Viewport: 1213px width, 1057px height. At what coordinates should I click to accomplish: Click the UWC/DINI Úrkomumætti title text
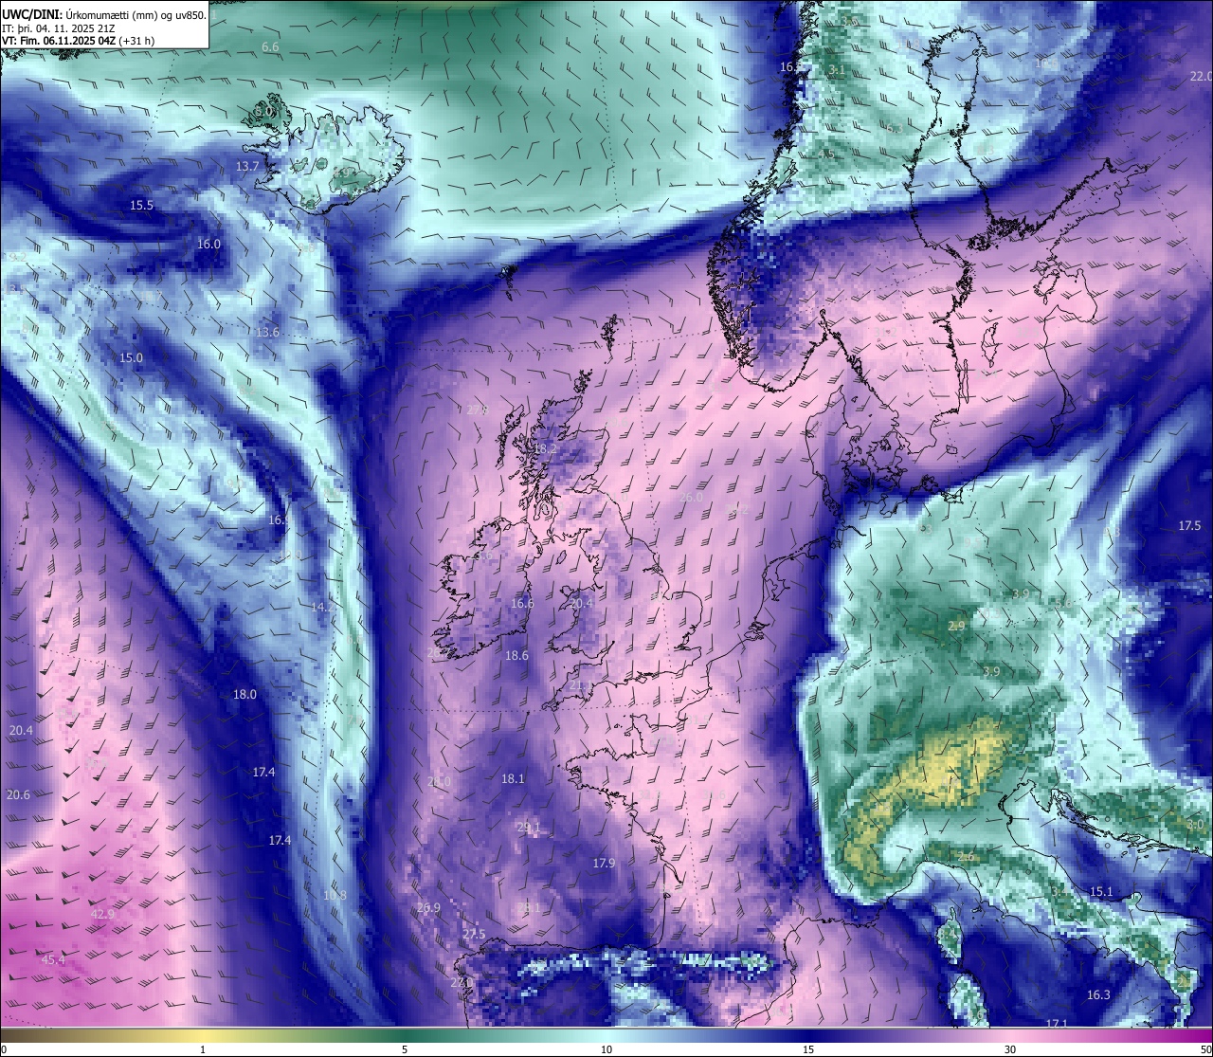click(x=103, y=14)
